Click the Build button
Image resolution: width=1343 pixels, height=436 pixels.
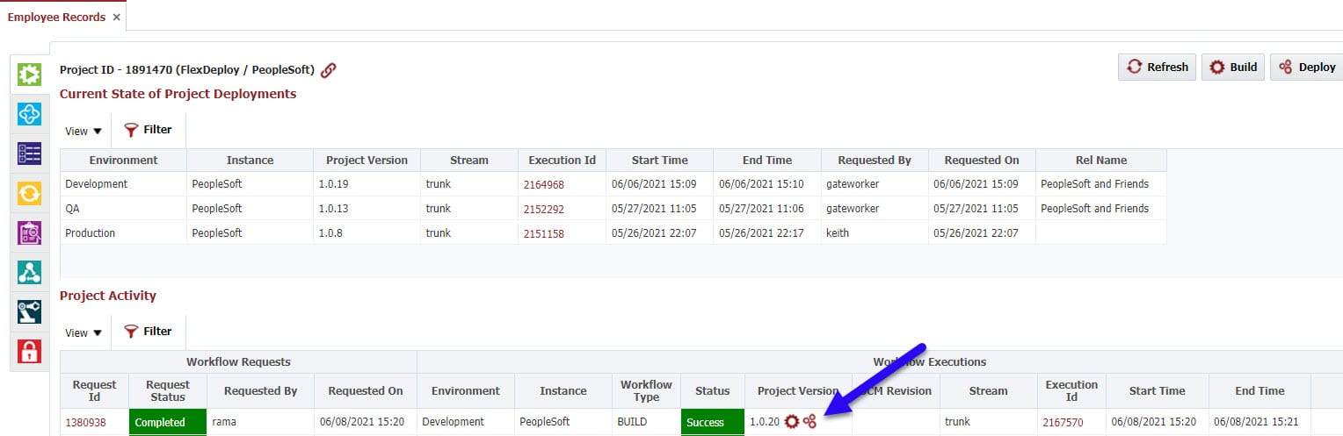1233,67
